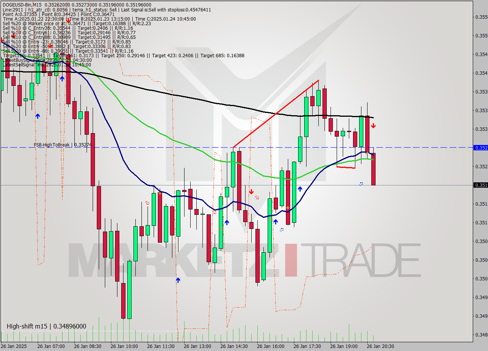The width and height of the screenshot is (488, 351).
Task: Click the 26 Jan 07:00 time label
Action: click(x=51, y=346)
